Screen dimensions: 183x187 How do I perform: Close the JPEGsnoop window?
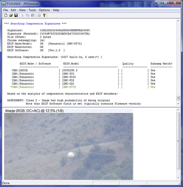[175, 3]
